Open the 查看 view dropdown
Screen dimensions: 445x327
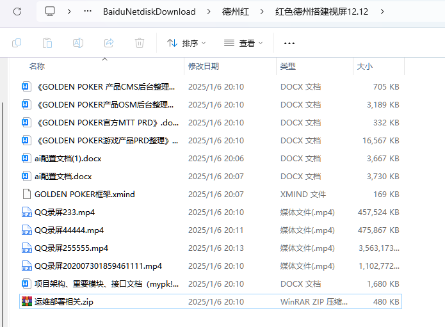point(243,43)
